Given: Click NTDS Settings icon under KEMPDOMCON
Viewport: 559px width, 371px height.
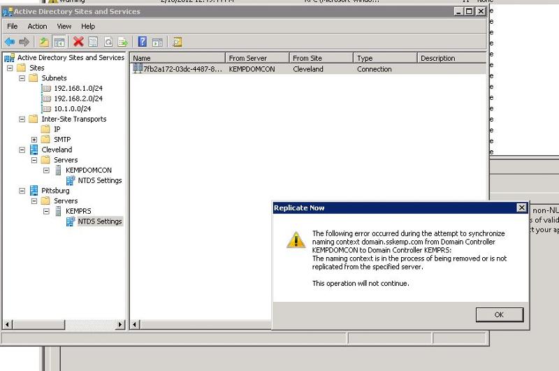Looking at the screenshot, I should click(x=71, y=180).
